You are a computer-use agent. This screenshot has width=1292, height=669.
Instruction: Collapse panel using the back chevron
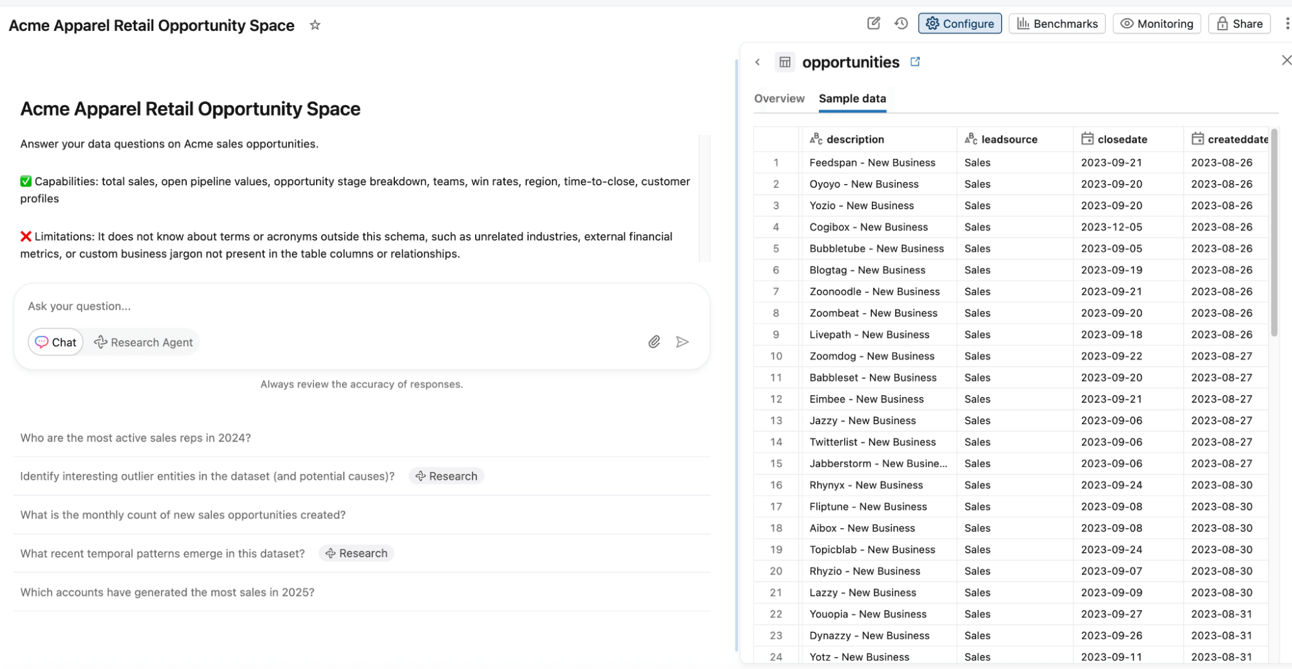click(757, 61)
